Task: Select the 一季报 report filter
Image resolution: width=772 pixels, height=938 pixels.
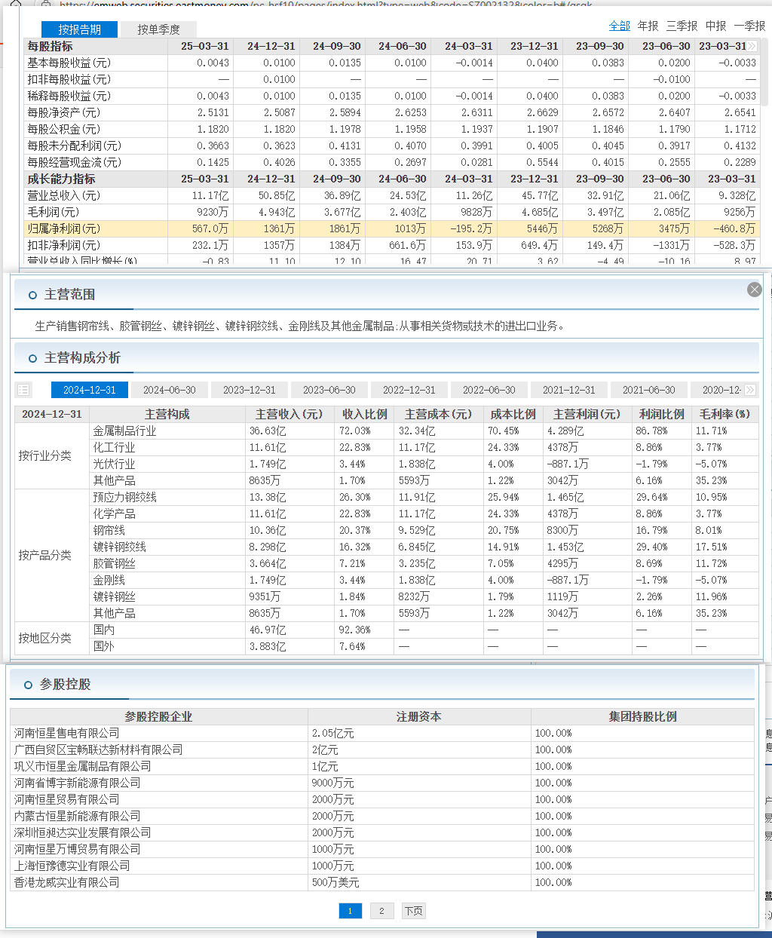Action: click(750, 26)
